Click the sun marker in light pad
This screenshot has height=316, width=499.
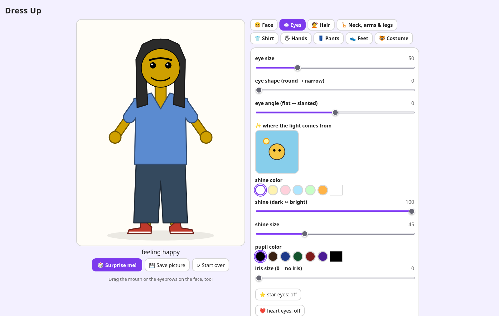coord(266,141)
